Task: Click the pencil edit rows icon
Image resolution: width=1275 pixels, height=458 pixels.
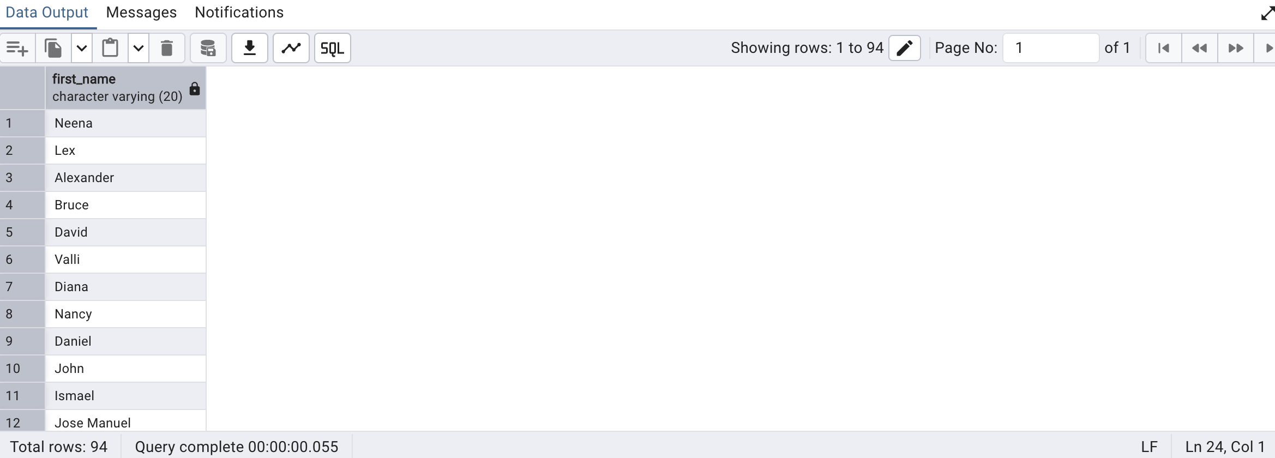Action: point(904,49)
